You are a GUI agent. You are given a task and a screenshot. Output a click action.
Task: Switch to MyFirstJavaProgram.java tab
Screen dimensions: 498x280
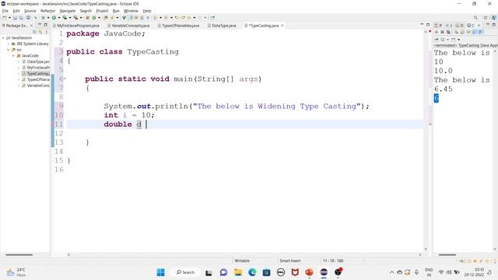(78, 26)
